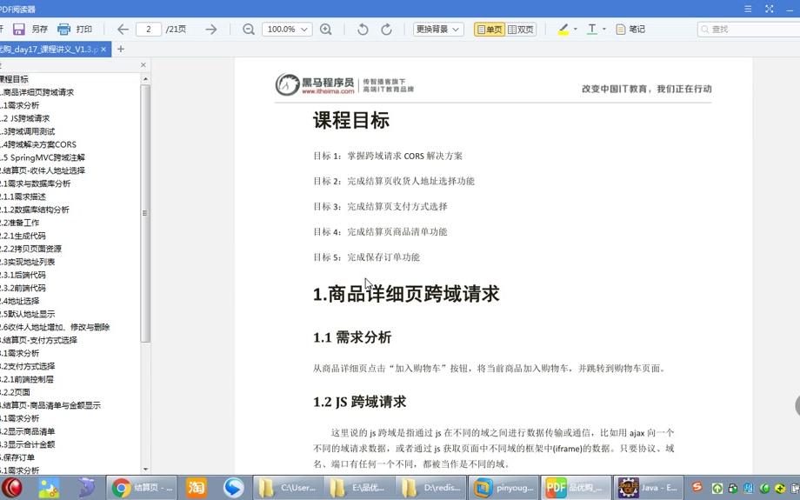Open a new tab with plus button
Screen dimensions: 800x500
(x=121, y=49)
